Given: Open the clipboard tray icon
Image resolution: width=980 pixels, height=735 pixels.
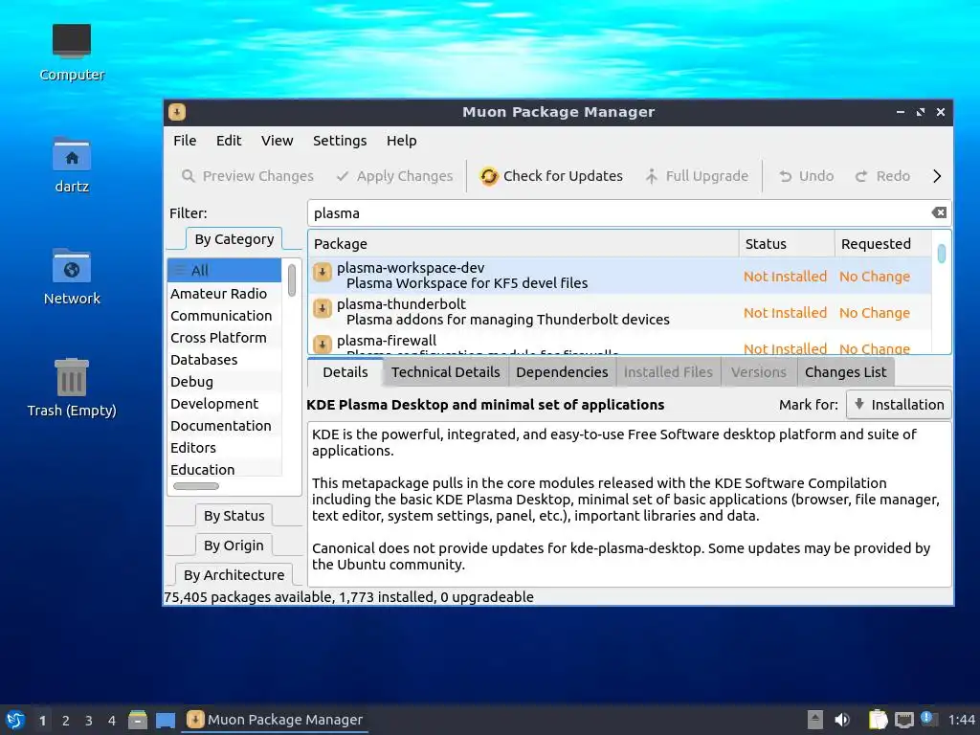Looking at the screenshot, I should 879,720.
